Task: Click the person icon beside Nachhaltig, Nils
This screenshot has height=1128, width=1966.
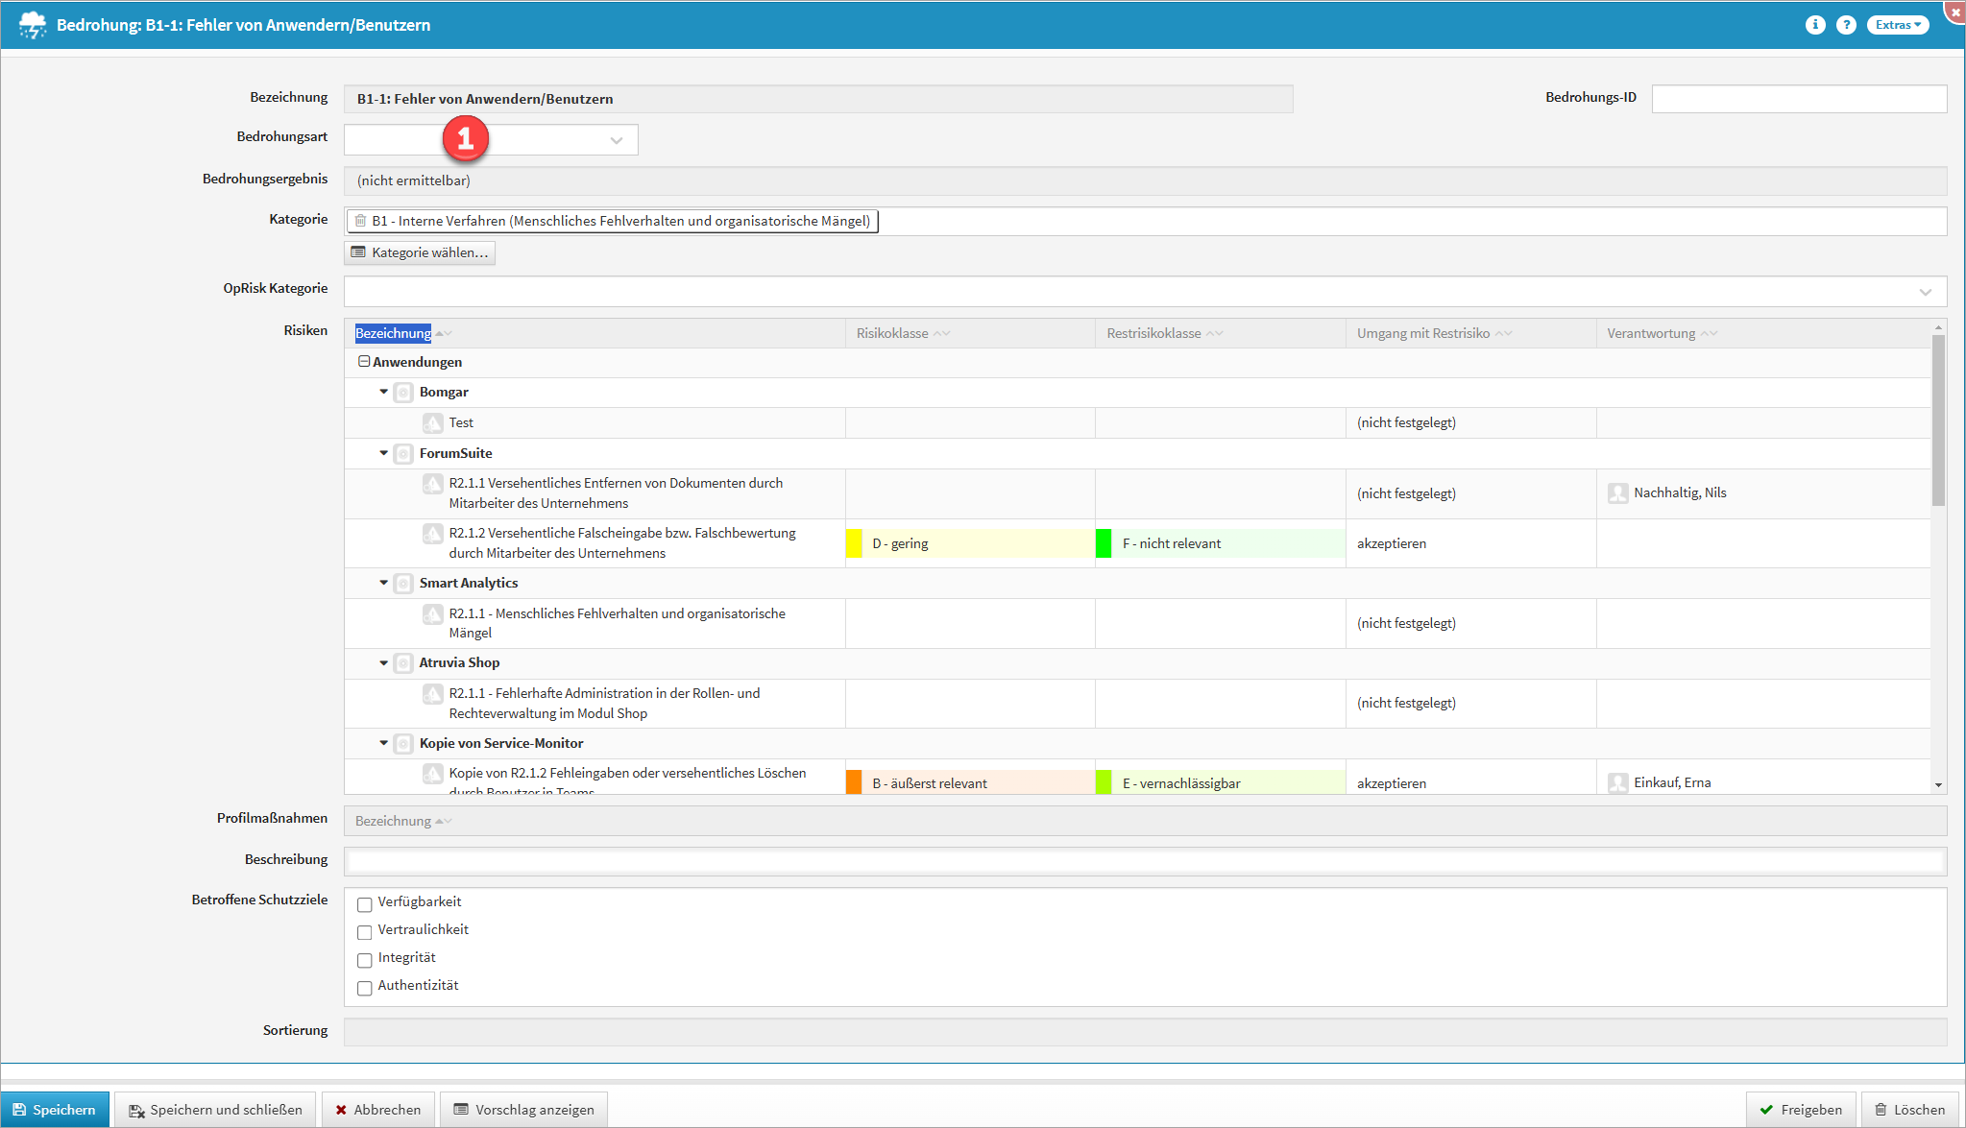Action: [1617, 493]
